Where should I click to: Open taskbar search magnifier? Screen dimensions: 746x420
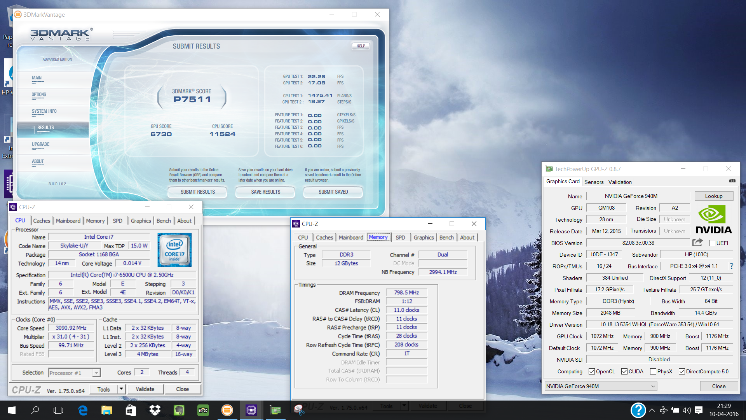(35, 410)
